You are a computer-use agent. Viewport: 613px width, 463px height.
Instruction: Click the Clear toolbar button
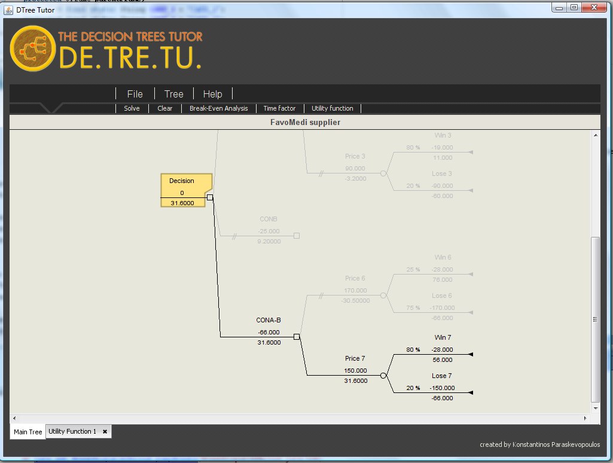coord(165,108)
